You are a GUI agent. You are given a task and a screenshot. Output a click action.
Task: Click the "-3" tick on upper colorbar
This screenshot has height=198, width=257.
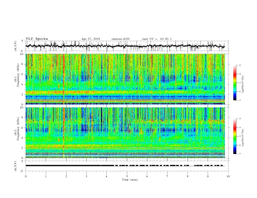[239, 65]
